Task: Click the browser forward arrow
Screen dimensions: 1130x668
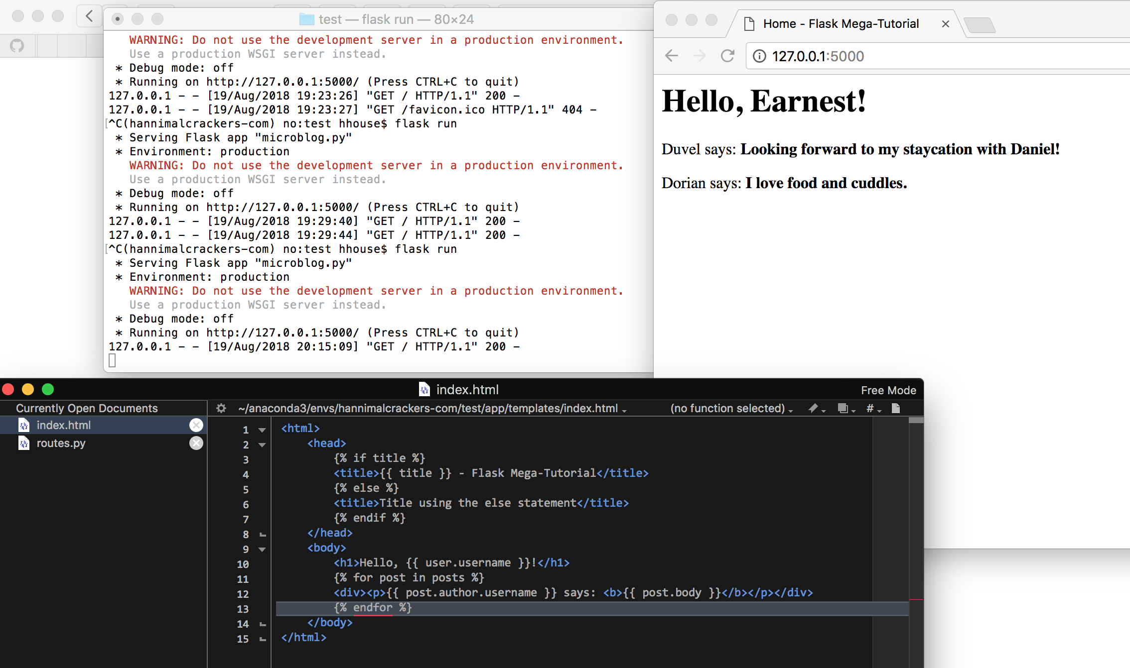Action: 700,56
